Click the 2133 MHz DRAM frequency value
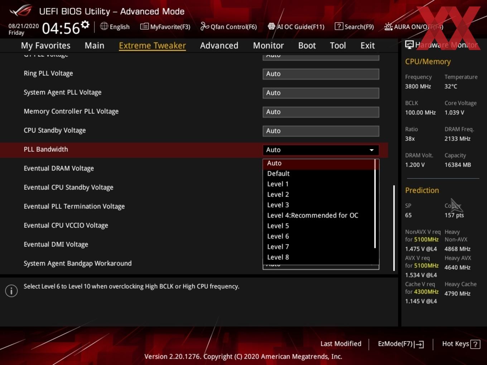 click(x=458, y=138)
